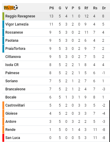This screenshot has height=142, width=110.
Task: Click the blue marker beside Paolana
Action: [x=3, y=41]
